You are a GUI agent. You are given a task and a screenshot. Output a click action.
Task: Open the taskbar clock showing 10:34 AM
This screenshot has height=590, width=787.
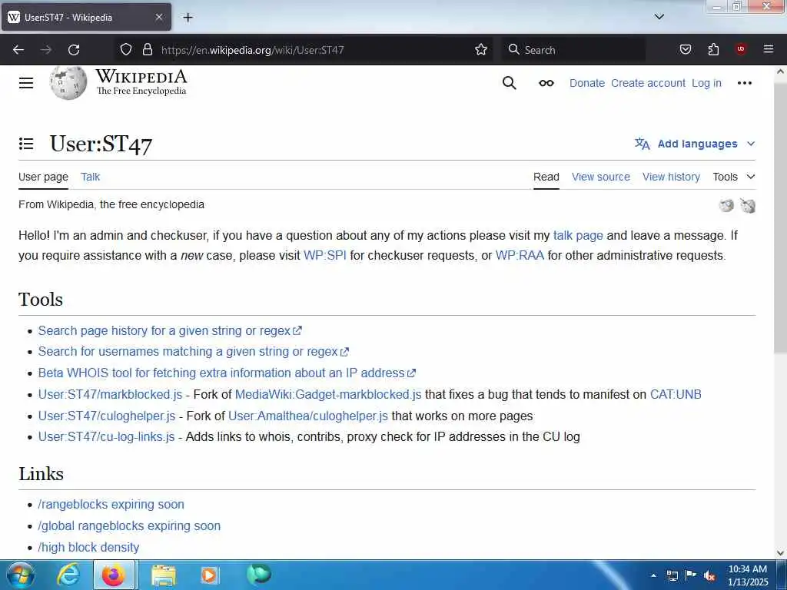click(747, 575)
